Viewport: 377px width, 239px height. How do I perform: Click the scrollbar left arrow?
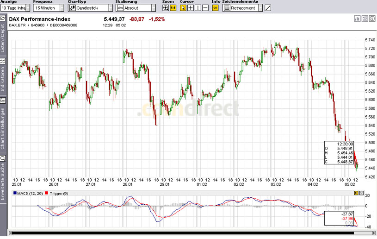(x=10, y=233)
